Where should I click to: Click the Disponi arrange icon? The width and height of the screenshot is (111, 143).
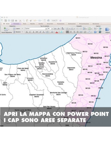click(107, 30)
